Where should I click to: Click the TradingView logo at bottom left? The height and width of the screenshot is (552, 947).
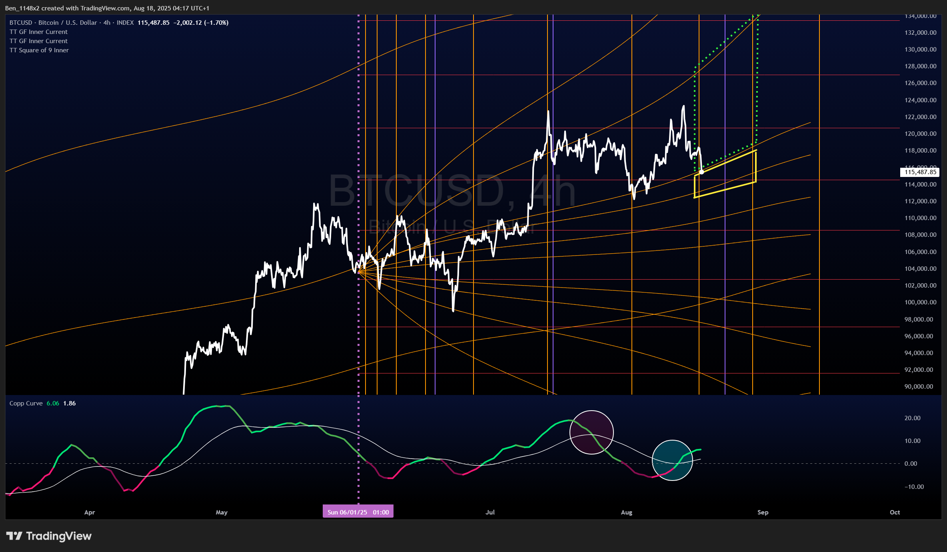tap(49, 536)
